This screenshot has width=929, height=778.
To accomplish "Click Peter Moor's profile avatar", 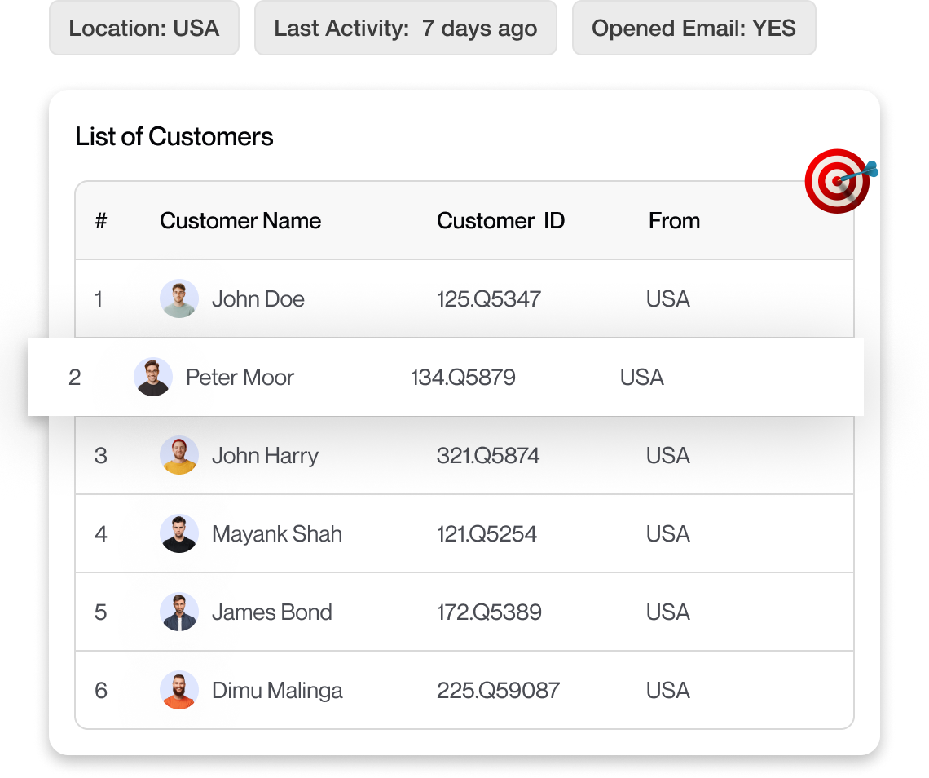I will click(152, 377).
